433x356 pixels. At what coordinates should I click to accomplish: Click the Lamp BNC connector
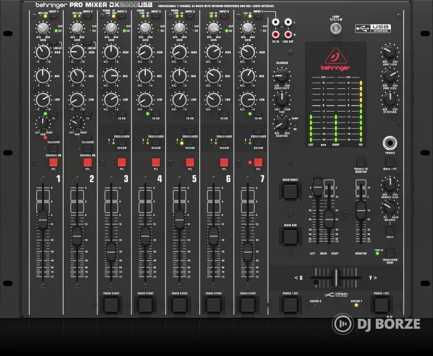[336, 28]
